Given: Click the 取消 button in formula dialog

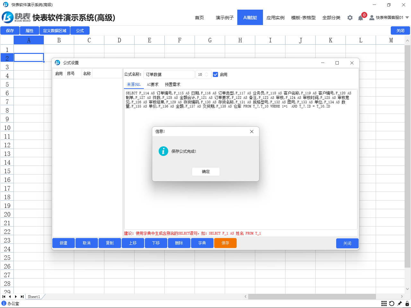Looking at the screenshot, I should click(x=87, y=243).
